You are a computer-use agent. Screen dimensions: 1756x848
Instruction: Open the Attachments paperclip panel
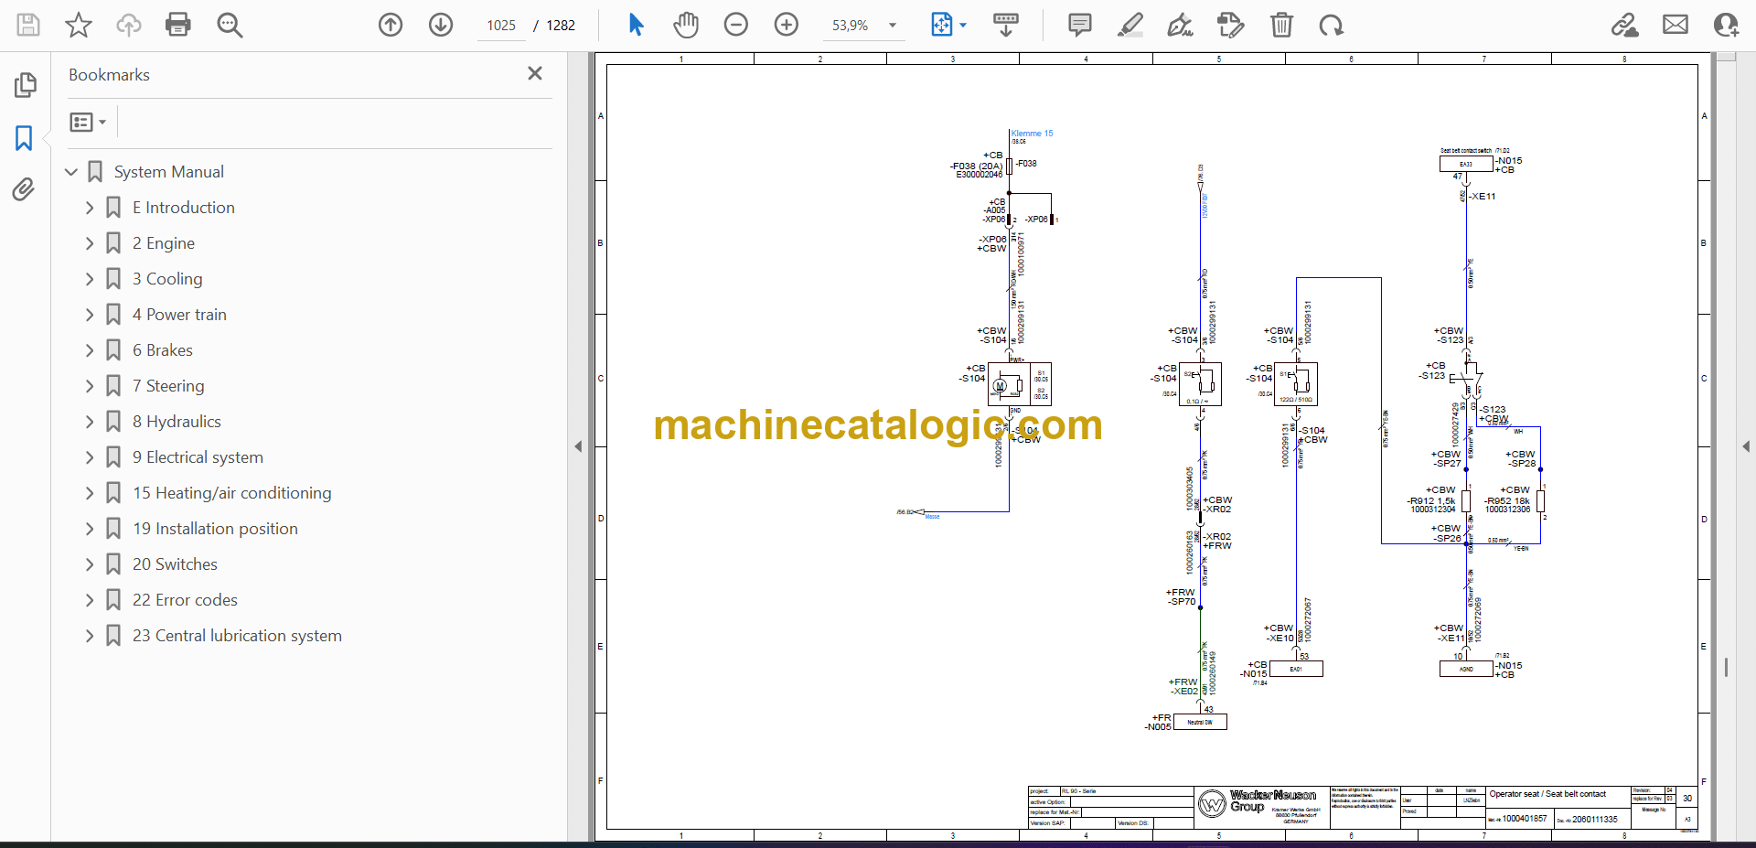coord(24,189)
